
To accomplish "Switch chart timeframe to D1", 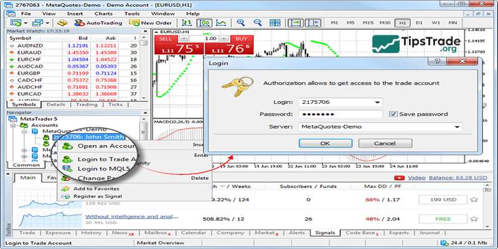I will [418, 23].
